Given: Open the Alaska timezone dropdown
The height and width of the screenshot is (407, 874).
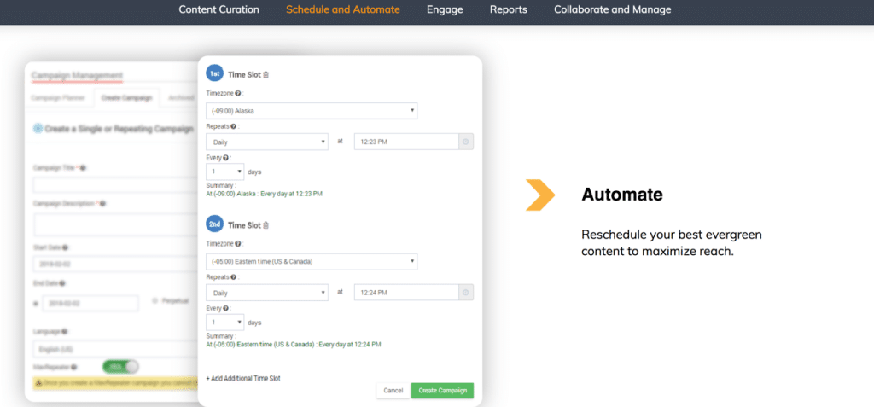Looking at the screenshot, I should click(312, 111).
